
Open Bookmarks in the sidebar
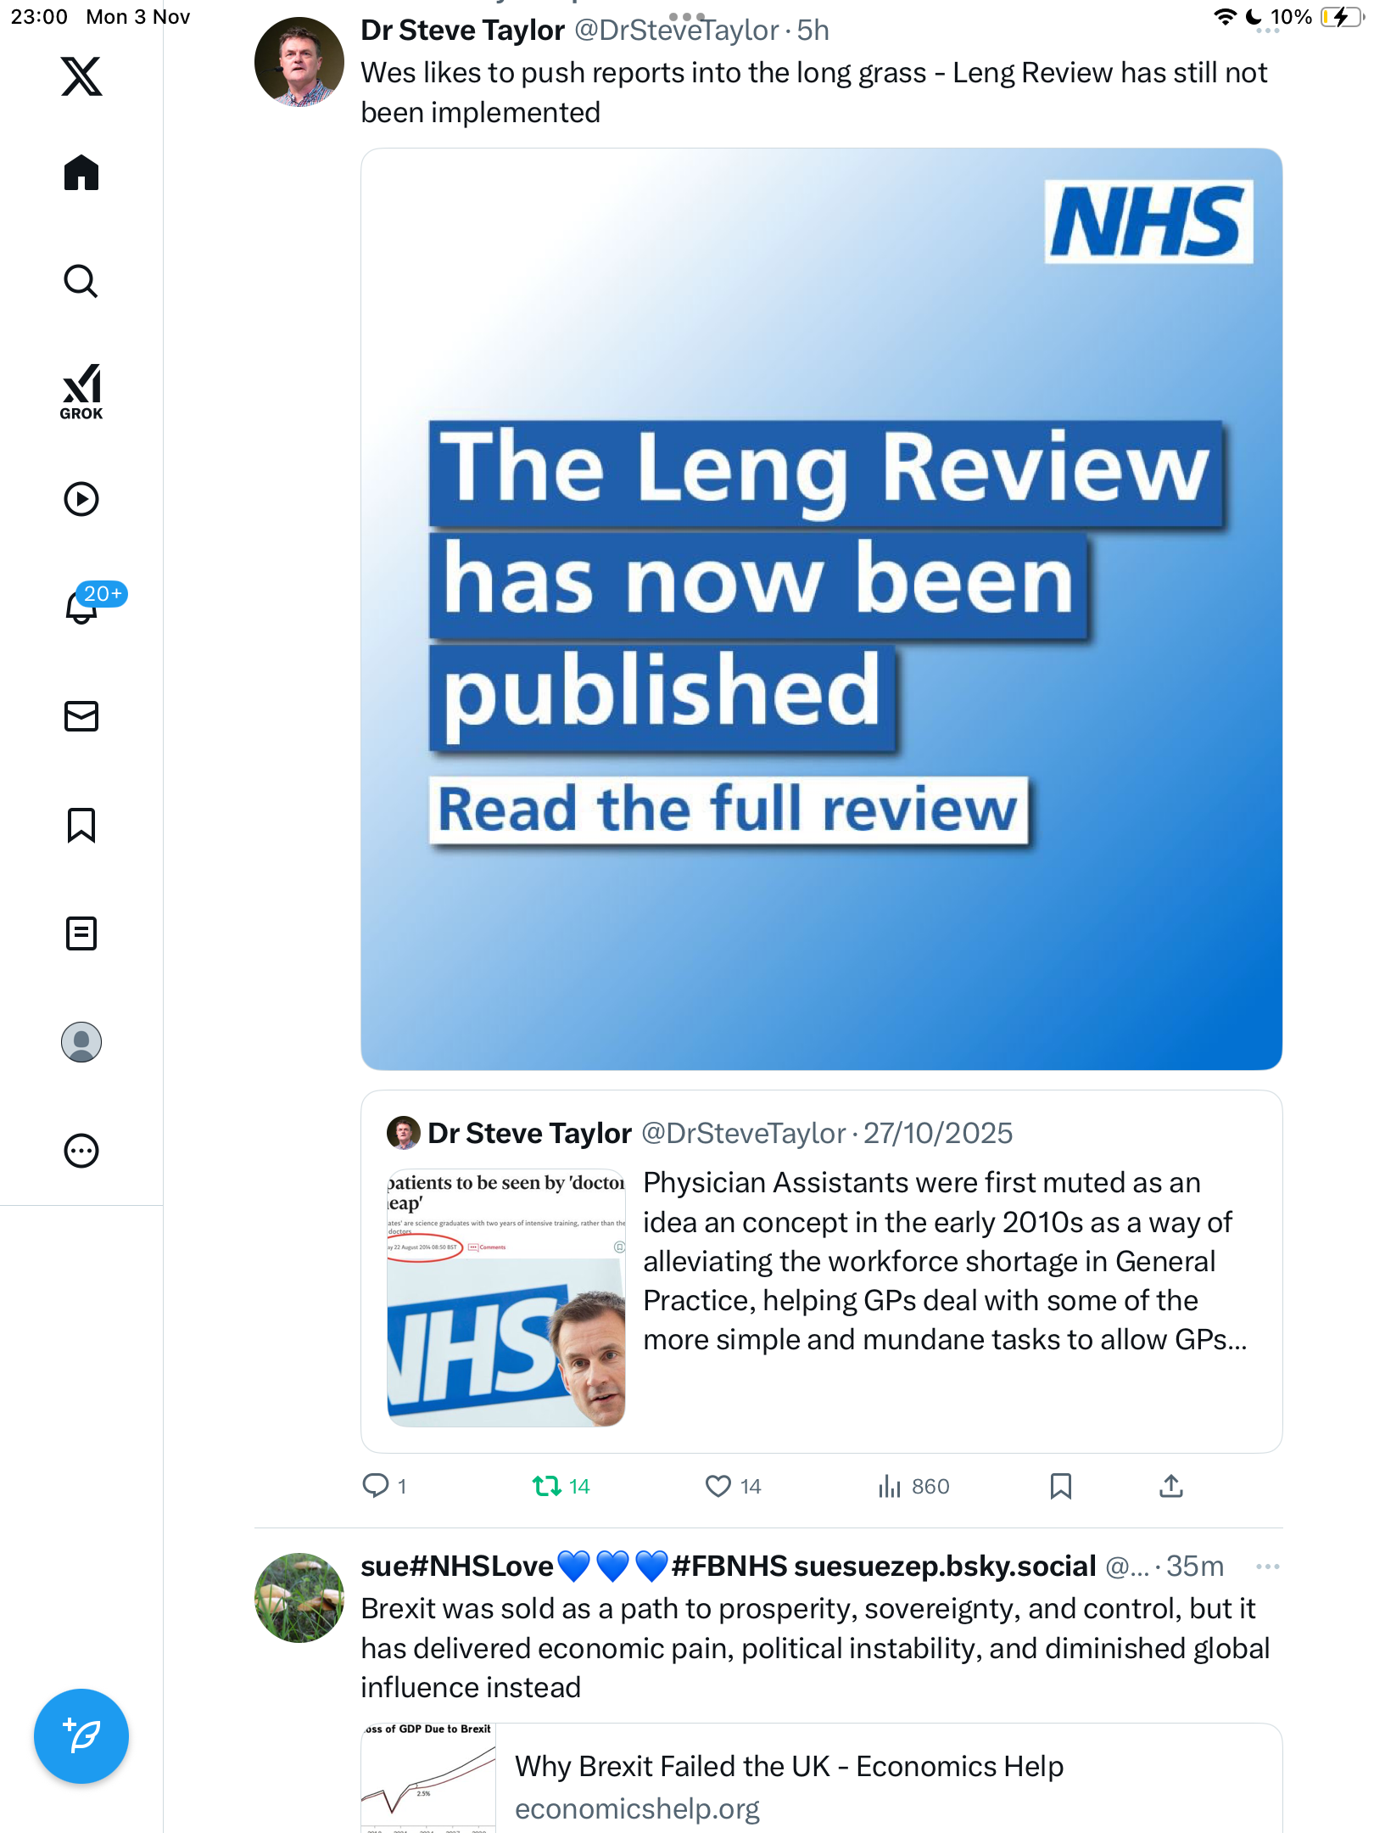[81, 825]
